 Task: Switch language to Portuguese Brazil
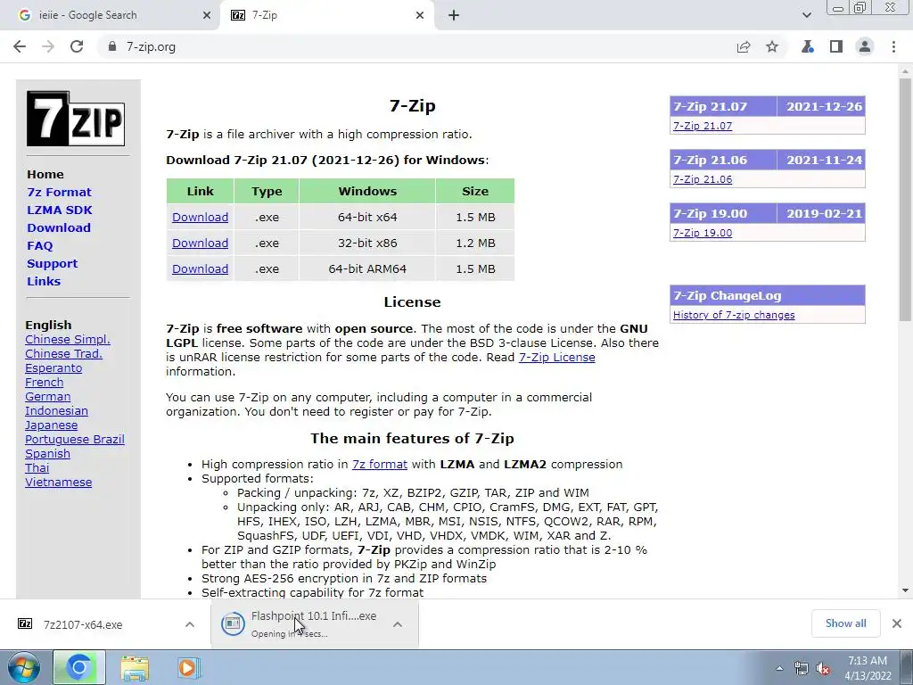pyautogui.click(x=75, y=439)
